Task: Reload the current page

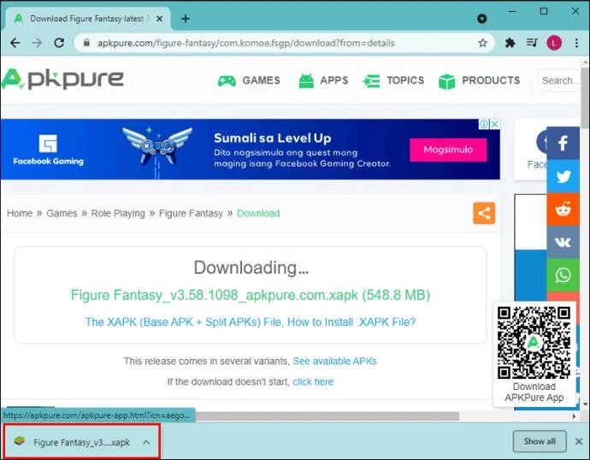Action: (x=59, y=43)
